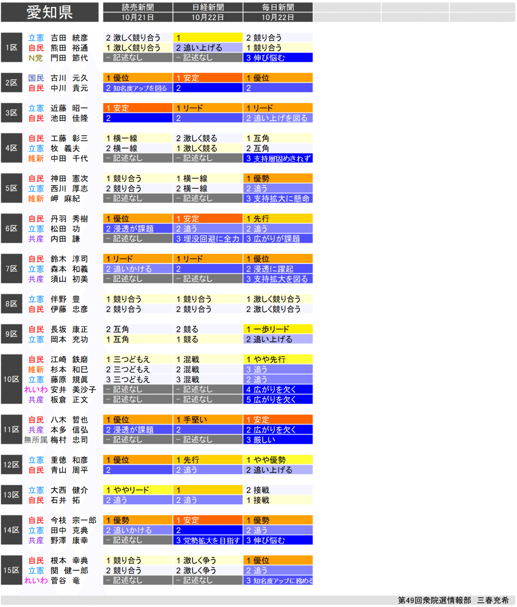The width and height of the screenshot is (517, 607).
Task: Click the '1 一歩リード' cell
Action: pyautogui.click(x=278, y=329)
